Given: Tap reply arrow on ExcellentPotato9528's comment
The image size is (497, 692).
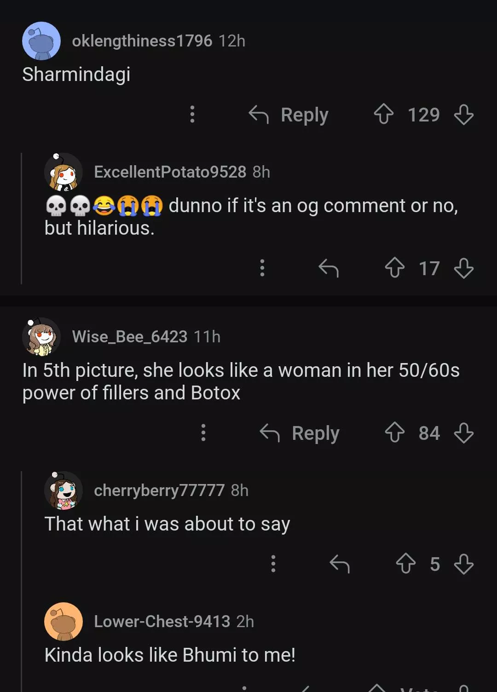Looking at the screenshot, I should 329,268.
